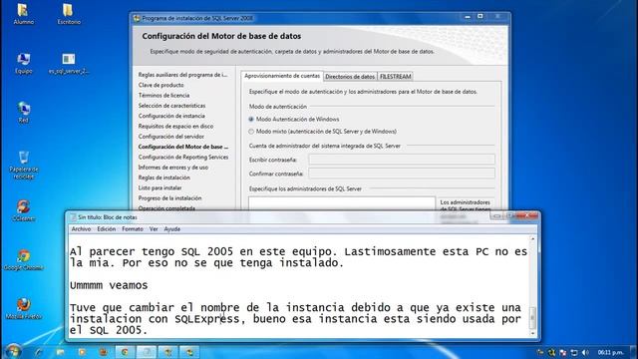Image resolution: width=638 pixels, height=359 pixels.
Task: Minimize the SQL Server setup window
Action: click(x=468, y=17)
